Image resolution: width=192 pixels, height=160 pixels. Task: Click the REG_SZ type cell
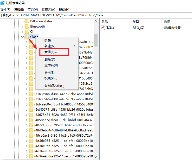pyautogui.click(x=138, y=28)
